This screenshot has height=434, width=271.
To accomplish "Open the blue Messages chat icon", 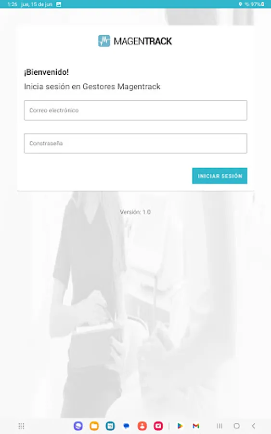I will point(126,426).
